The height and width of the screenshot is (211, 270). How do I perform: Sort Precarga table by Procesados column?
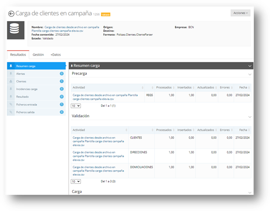[x=165, y=87]
